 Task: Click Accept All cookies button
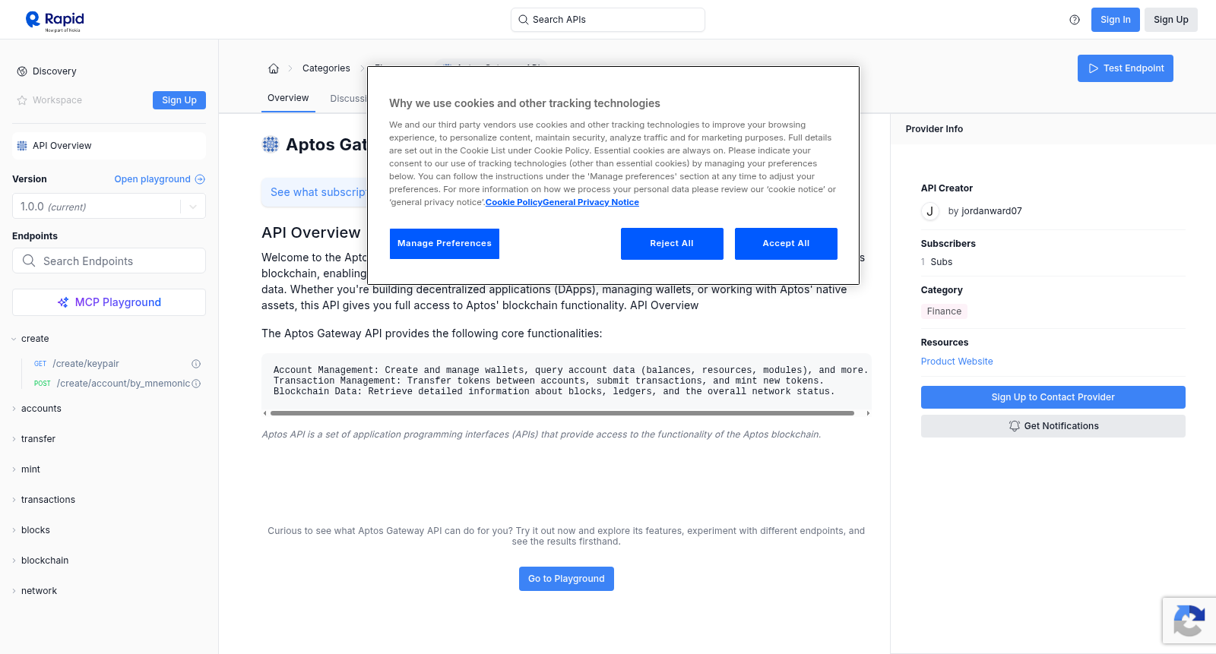click(786, 244)
